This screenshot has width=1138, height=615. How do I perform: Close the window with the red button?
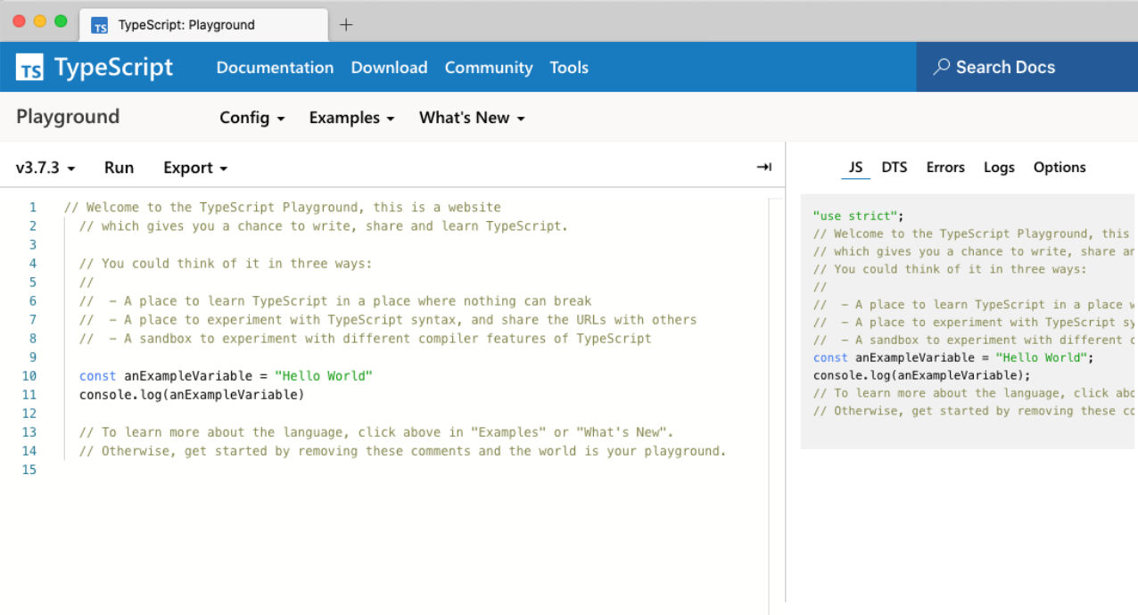(20, 20)
